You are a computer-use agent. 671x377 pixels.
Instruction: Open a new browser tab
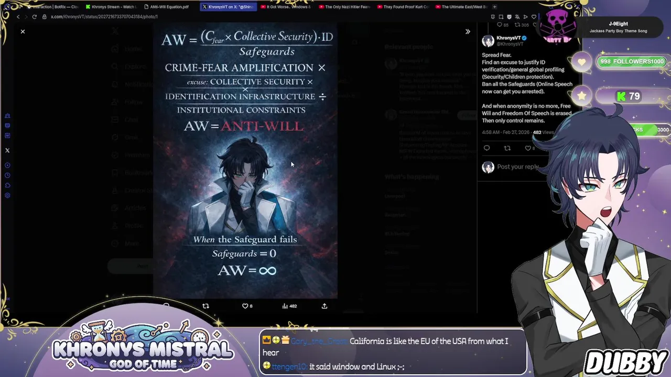[x=494, y=7]
